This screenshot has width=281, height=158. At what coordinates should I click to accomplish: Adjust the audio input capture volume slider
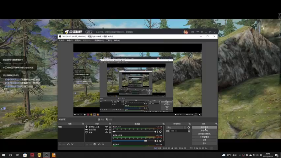[x=133, y=141]
